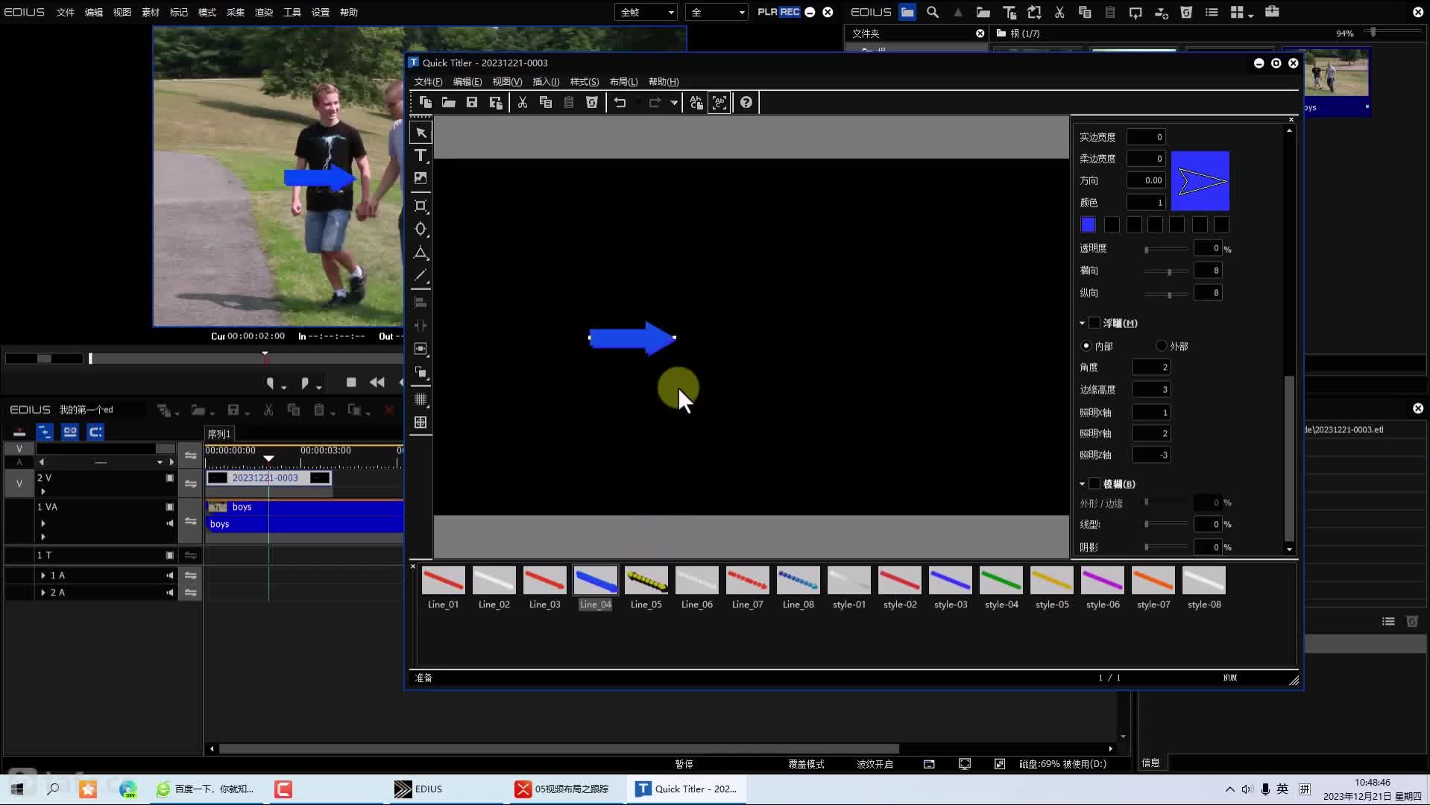Screen dimensions: 1430x805
Task: Select the arrow selection tool in Quick Titler
Action: pos(421,133)
